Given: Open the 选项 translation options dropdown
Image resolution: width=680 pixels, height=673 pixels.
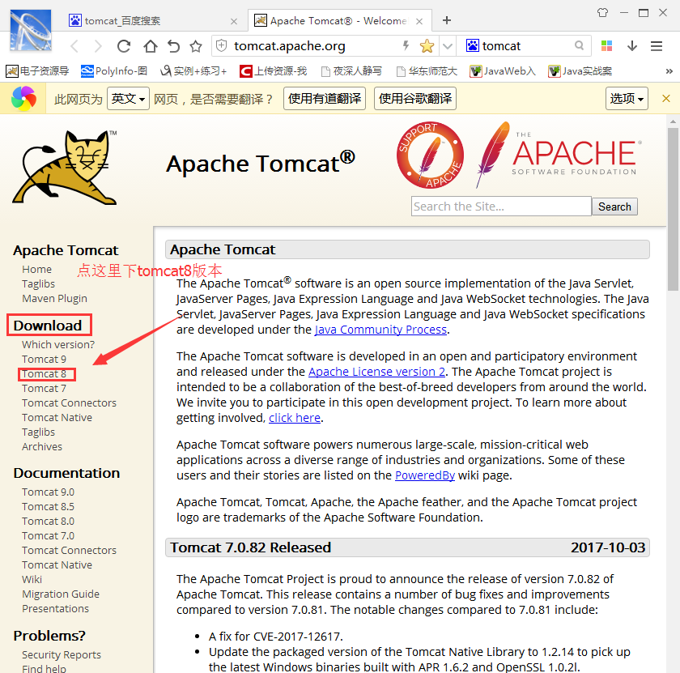Looking at the screenshot, I should pos(627,99).
